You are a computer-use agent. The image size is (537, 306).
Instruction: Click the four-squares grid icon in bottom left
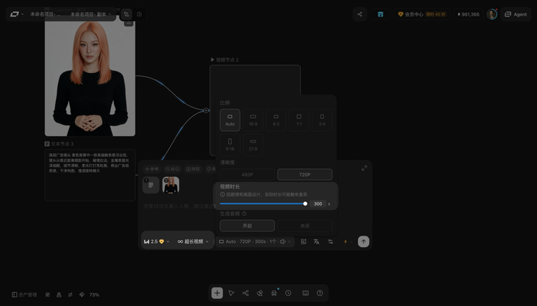pyautogui.click(x=47, y=295)
